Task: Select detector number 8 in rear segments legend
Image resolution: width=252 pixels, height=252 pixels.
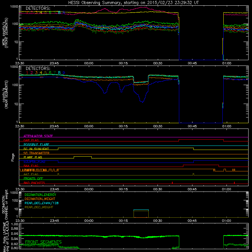Action: pyautogui.click(x=59, y=73)
